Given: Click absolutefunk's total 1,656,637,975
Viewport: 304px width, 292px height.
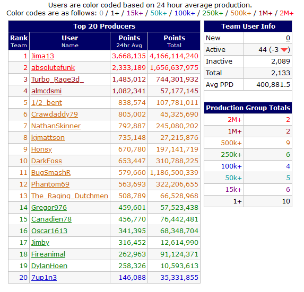Looking at the screenshot, I should point(174,68).
